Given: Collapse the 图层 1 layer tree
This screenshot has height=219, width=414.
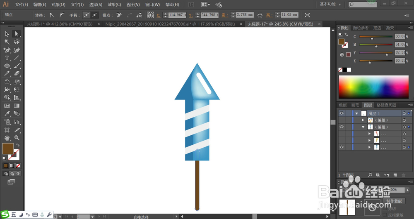Looking at the screenshot, I should coord(357,113).
